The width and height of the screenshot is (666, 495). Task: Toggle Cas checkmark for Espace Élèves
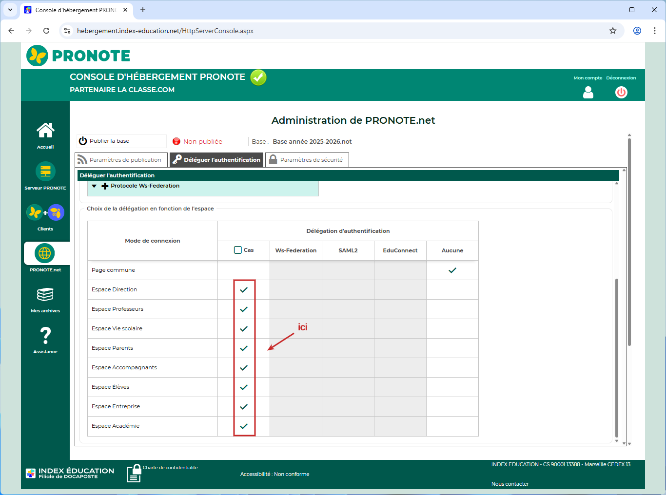[x=244, y=387]
